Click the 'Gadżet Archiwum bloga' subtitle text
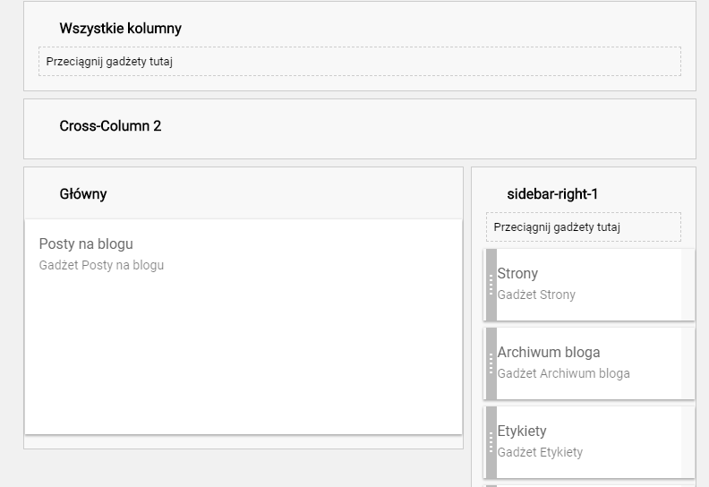The width and height of the screenshot is (709, 487). 563,373
